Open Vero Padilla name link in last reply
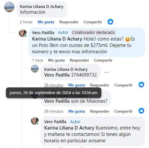Screen dimensions: 149x148 pyautogui.click(x=55, y=122)
